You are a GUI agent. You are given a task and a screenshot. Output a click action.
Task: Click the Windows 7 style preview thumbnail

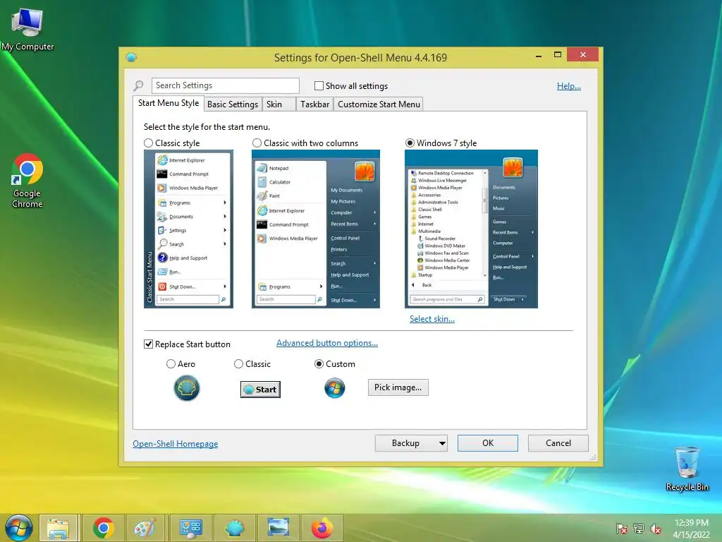[x=471, y=229]
